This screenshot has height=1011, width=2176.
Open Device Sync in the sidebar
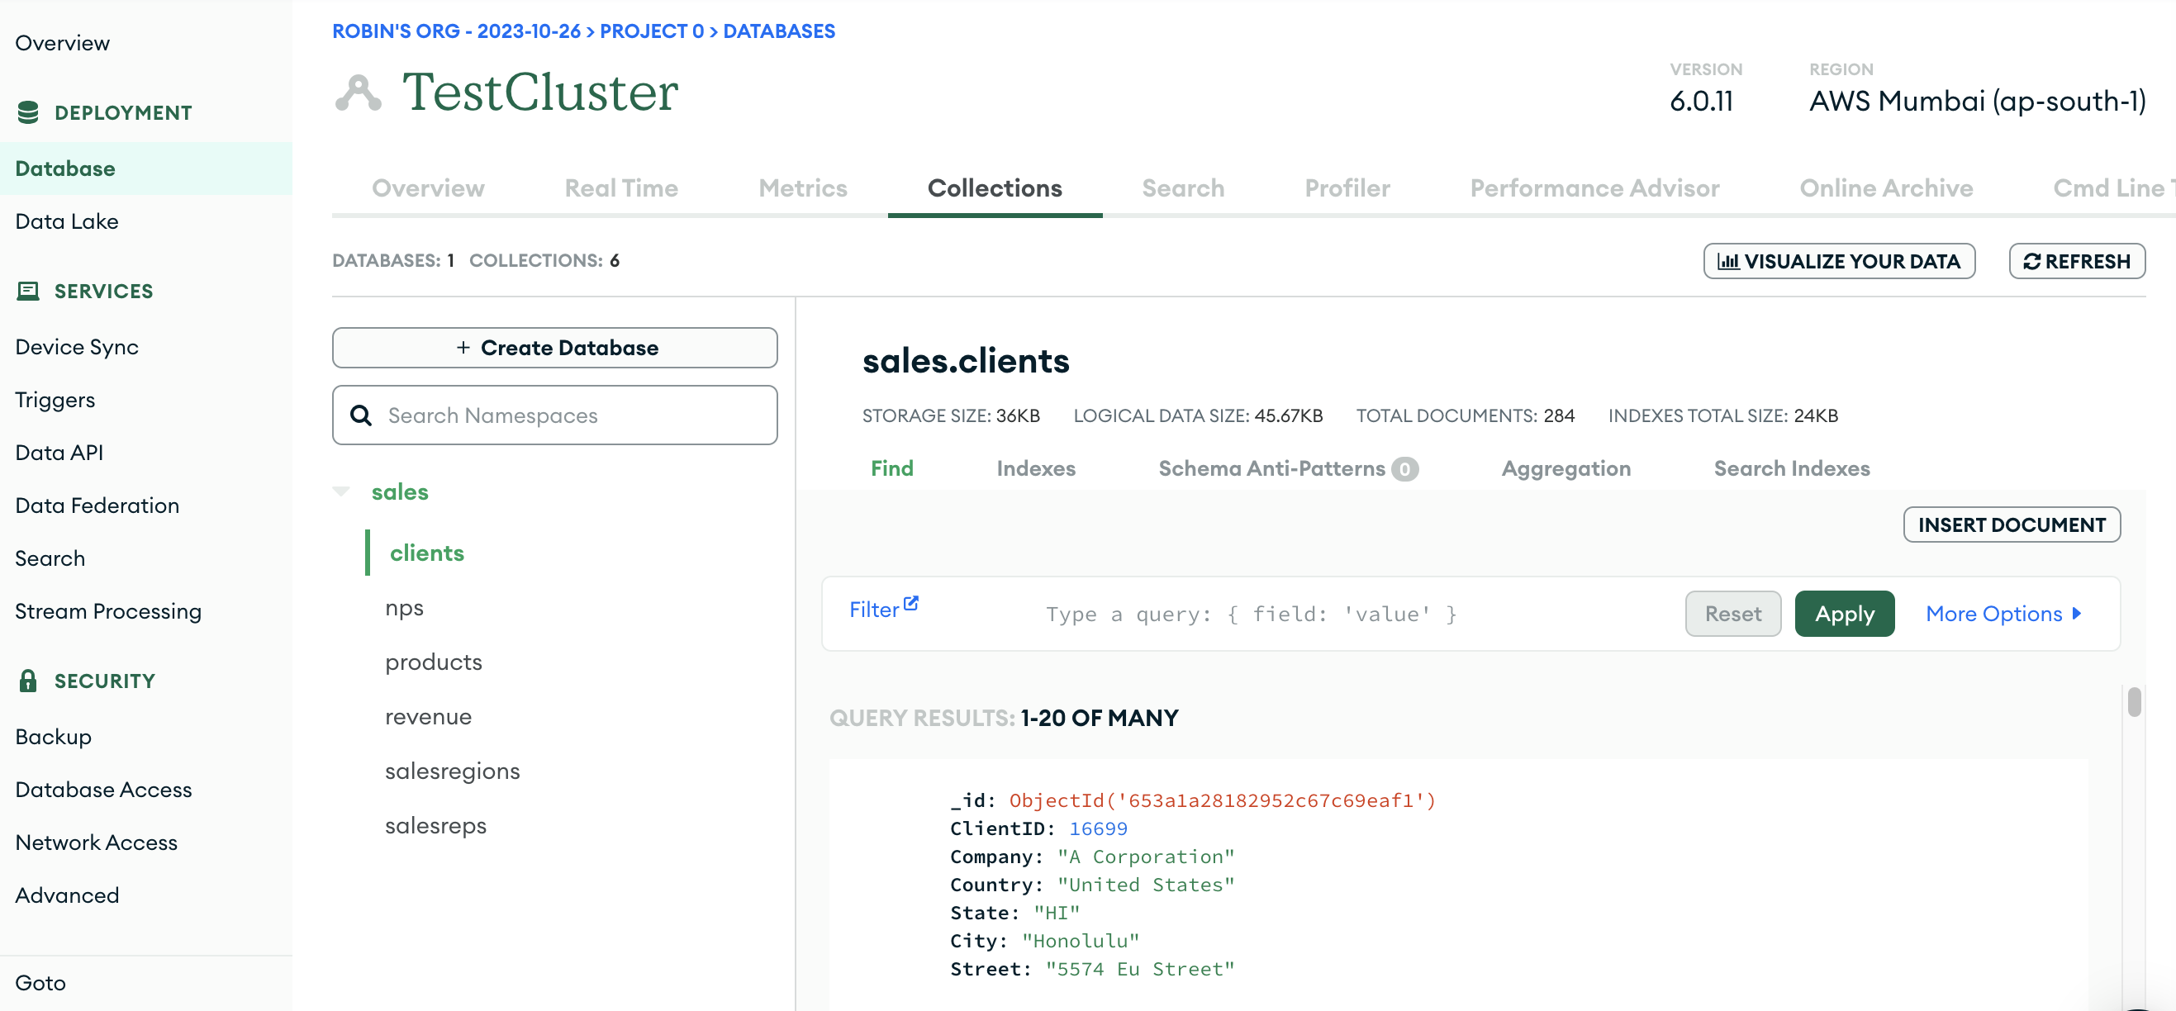pos(76,347)
